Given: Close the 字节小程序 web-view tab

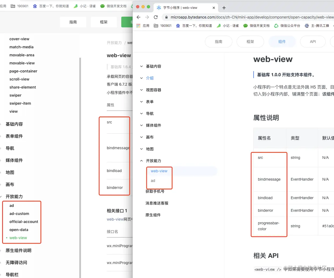Looking at the screenshot, I should click(214, 8).
